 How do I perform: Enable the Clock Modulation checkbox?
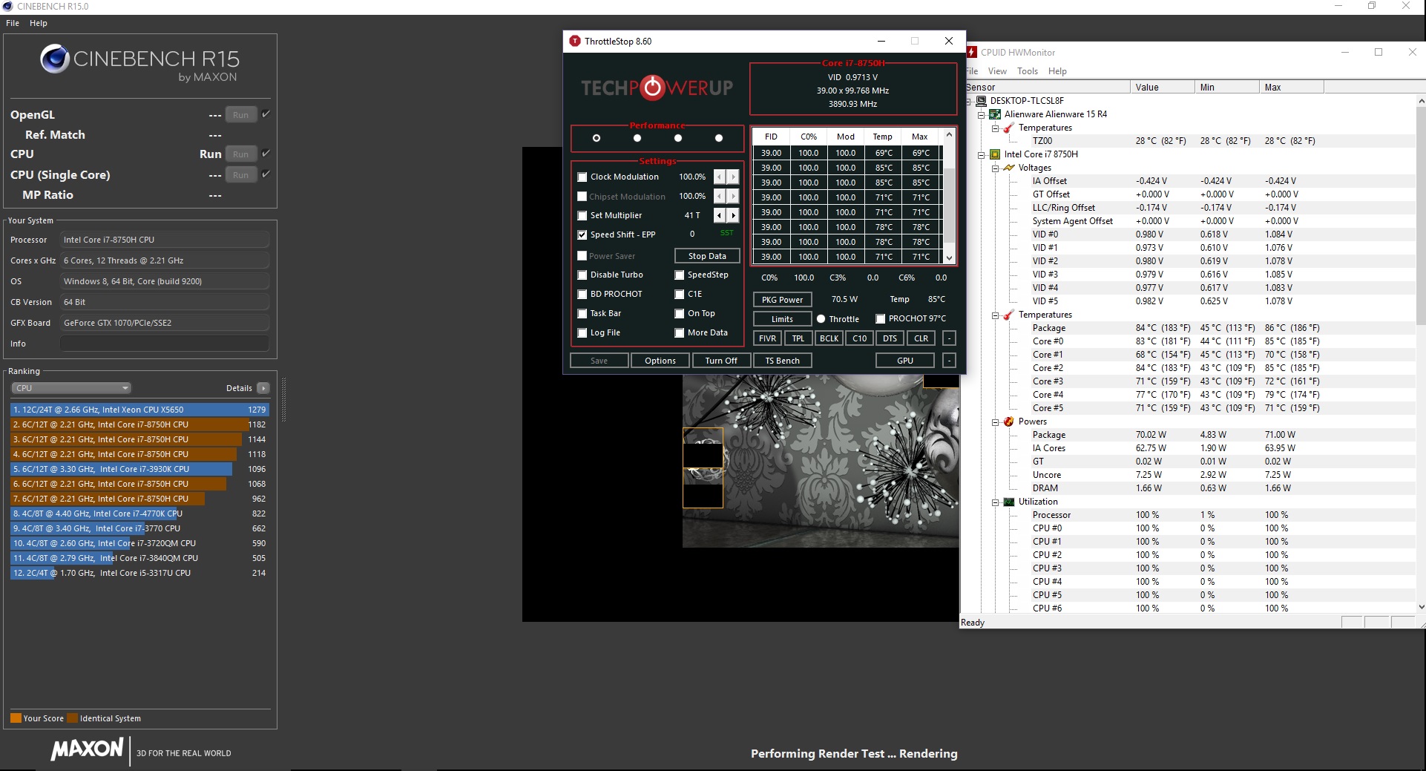click(582, 177)
